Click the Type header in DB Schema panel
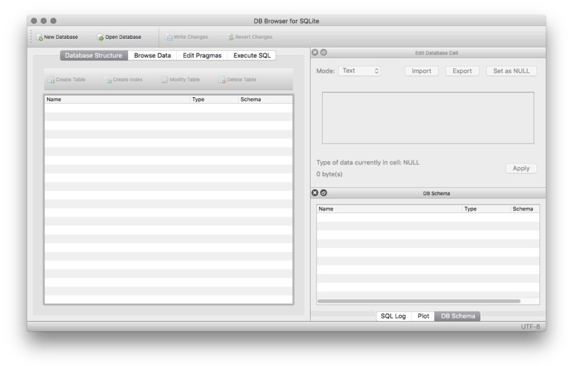The width and height of the screenshot is (573, 370). [x=486, y=209]
